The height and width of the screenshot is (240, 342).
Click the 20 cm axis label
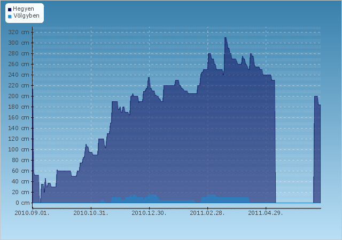click(x=20, y=193)
